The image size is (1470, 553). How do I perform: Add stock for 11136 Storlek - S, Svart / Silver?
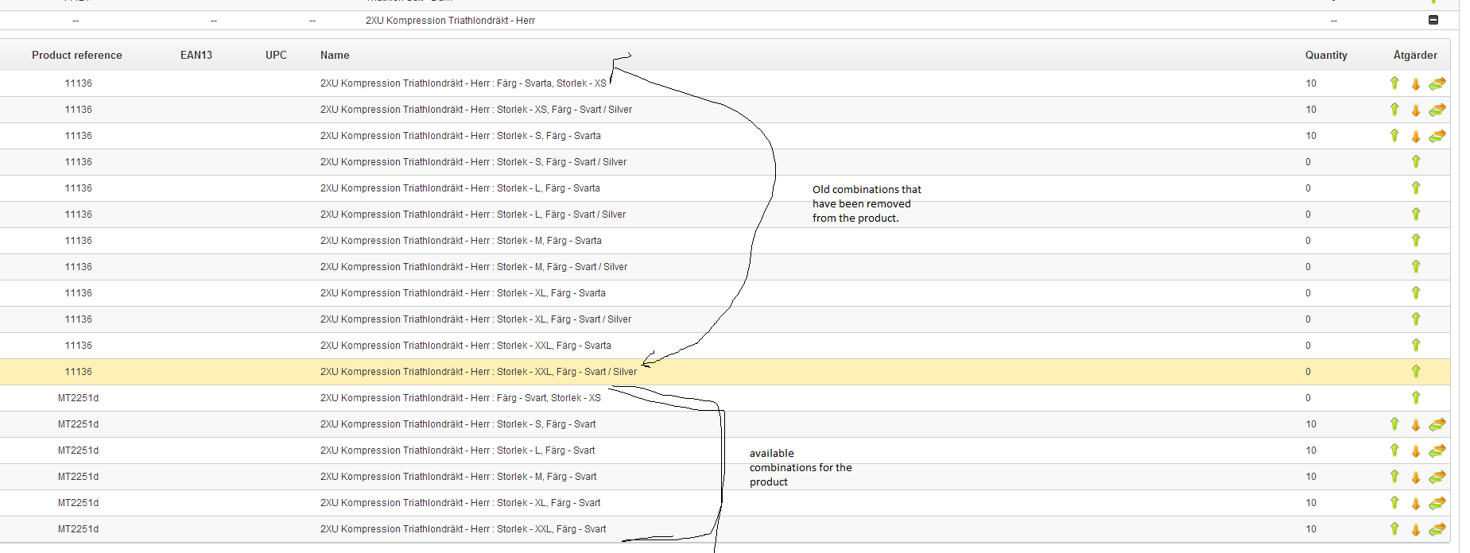pos(1416,161)
